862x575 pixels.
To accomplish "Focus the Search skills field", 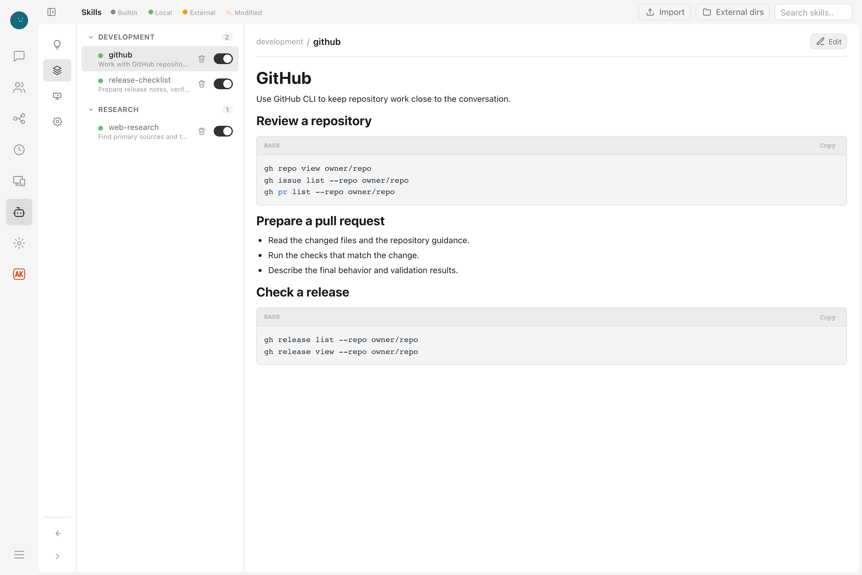I will coord(813,12).
